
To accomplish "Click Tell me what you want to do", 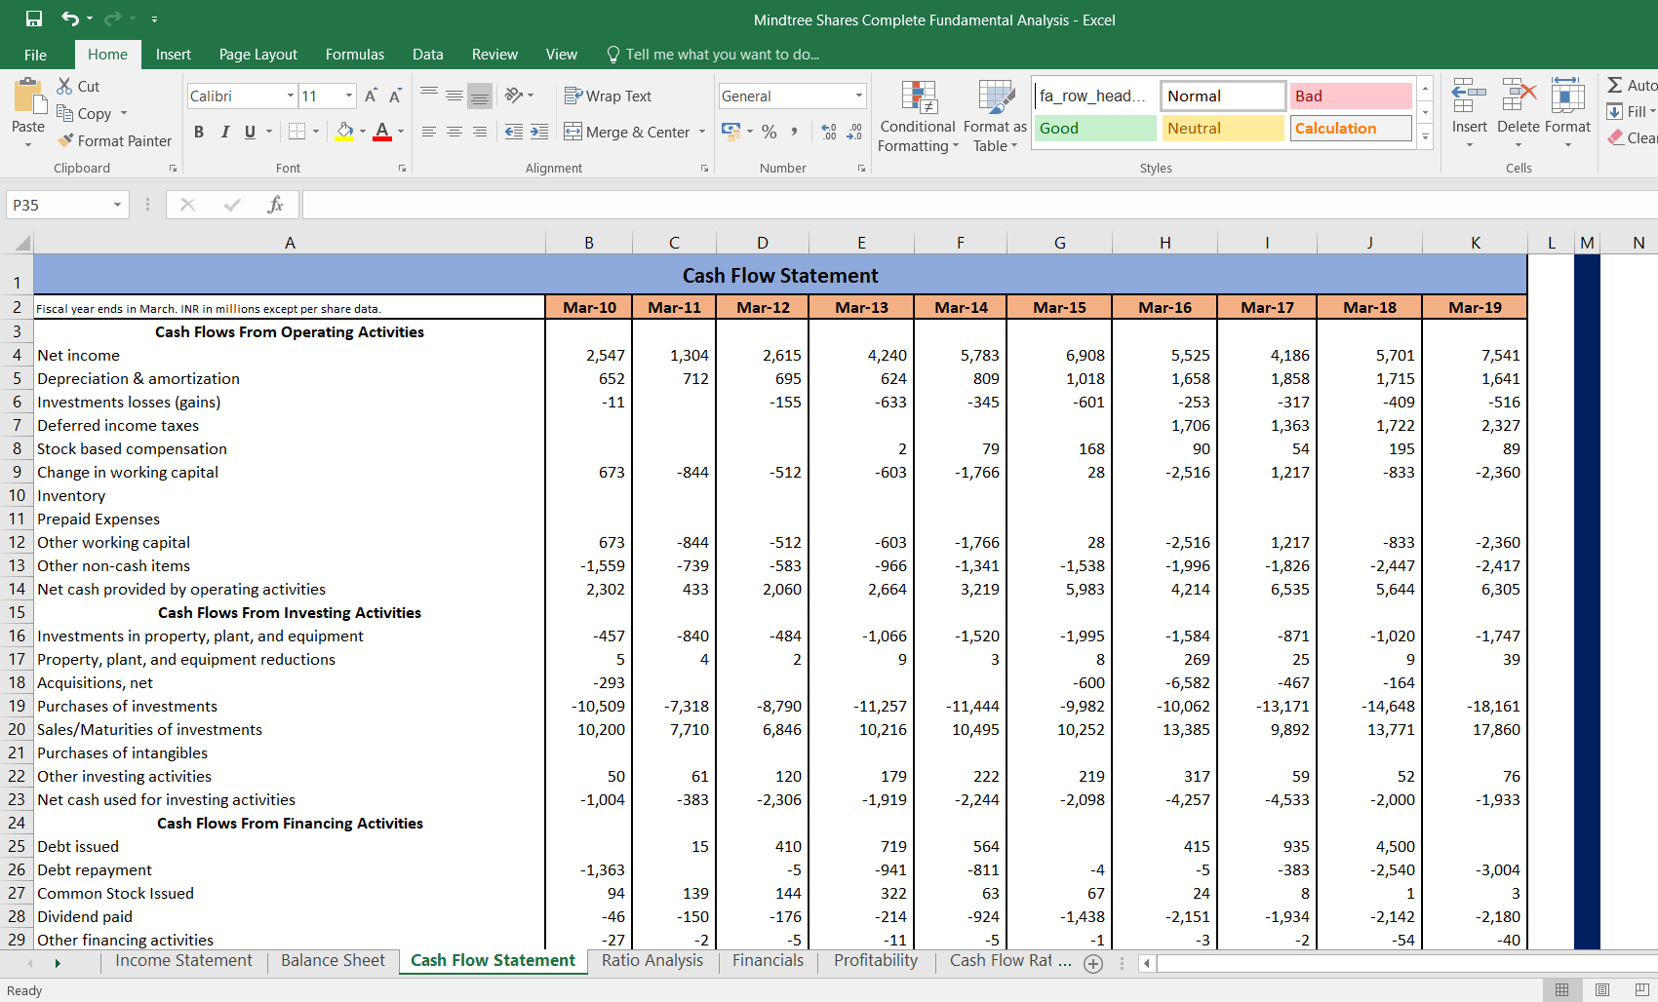I will tap(713, 55).
